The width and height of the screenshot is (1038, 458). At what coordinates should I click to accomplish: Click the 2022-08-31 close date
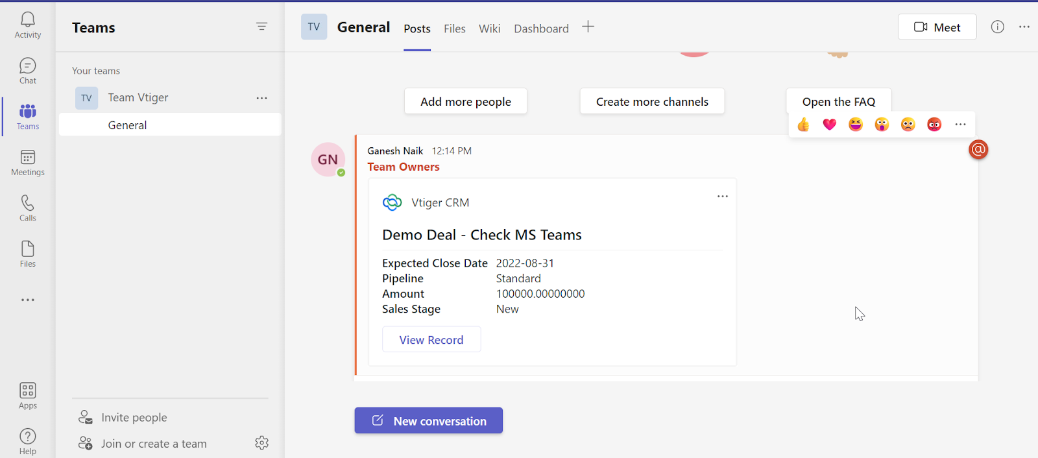point(525,263)
